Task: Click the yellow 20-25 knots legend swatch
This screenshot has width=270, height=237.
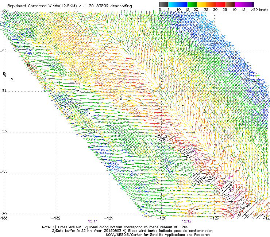Action: click(201, 4)
